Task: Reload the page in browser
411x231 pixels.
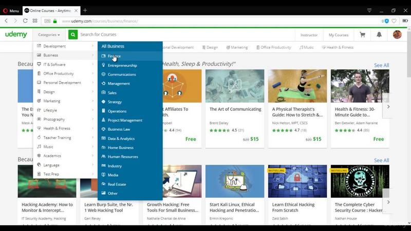Action: 25,21
